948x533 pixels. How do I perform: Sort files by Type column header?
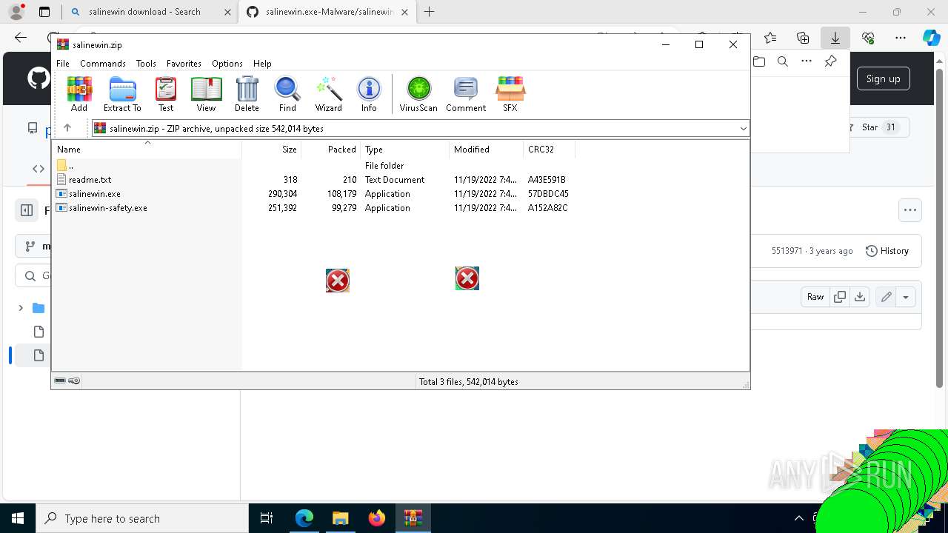(405, 150)
